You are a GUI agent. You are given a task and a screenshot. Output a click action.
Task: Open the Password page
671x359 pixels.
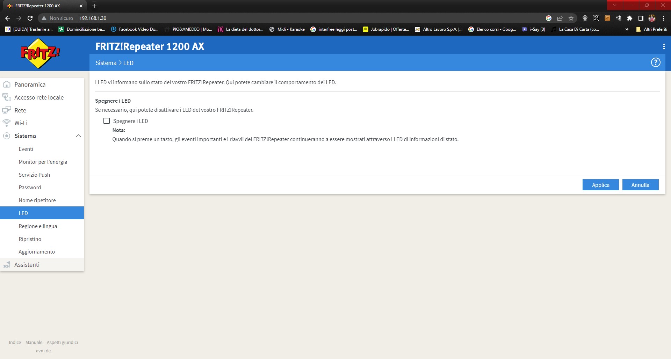point(30,188)
